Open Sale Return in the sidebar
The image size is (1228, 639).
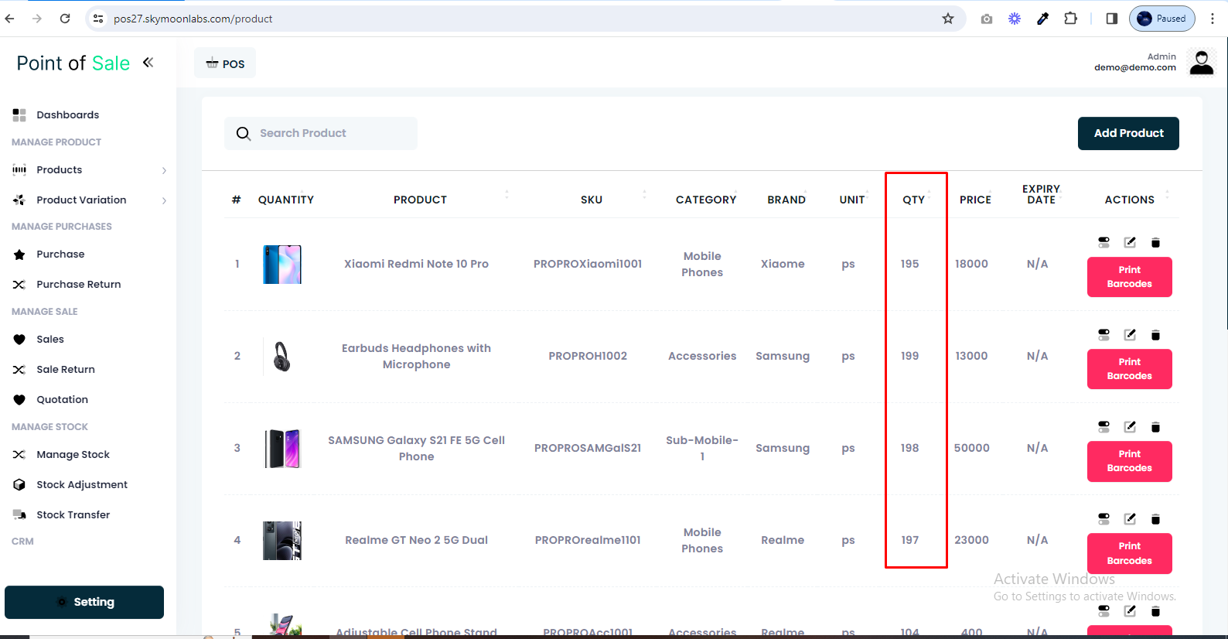pos(66,369)
